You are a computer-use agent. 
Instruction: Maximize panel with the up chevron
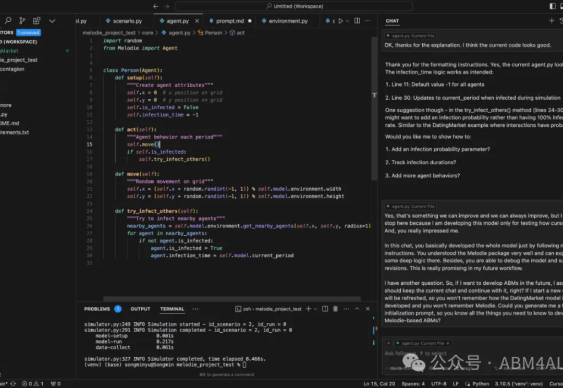point(357,309)
